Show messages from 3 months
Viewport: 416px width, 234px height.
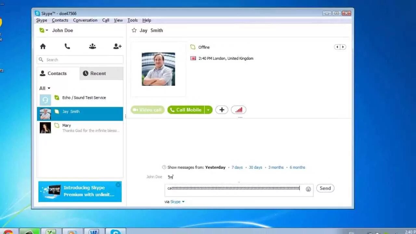pyautogui.click(x=276, y=167)
